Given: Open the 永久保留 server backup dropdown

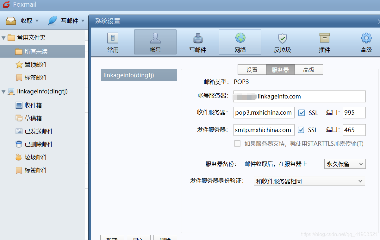Looking at the screenshot, I should tap(345, 164).
